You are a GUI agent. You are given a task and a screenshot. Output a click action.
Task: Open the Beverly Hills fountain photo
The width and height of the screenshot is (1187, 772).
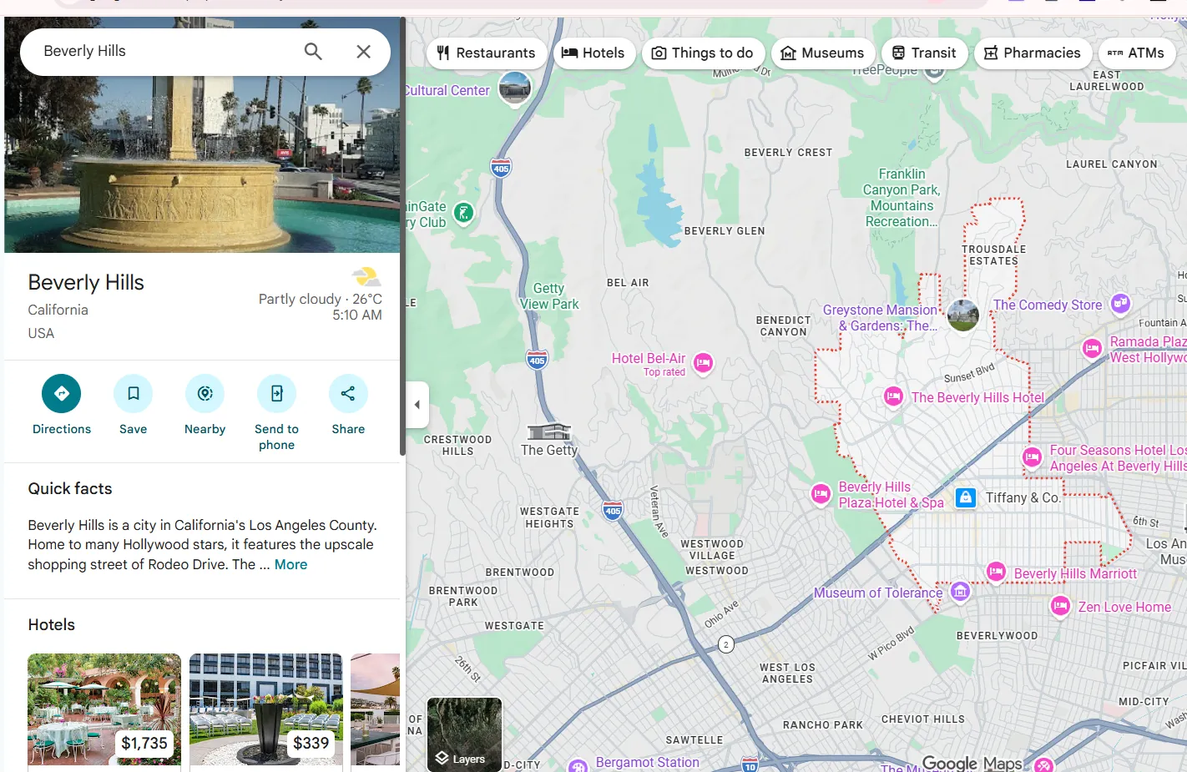pyautogui.click(x=202, y=163)
